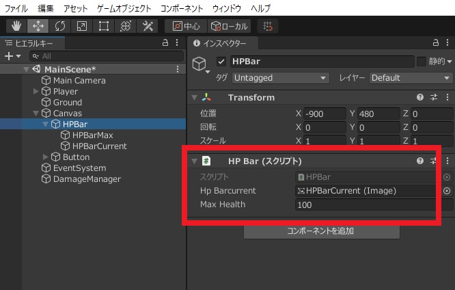Open the 編集 menu

pos(46,8)
